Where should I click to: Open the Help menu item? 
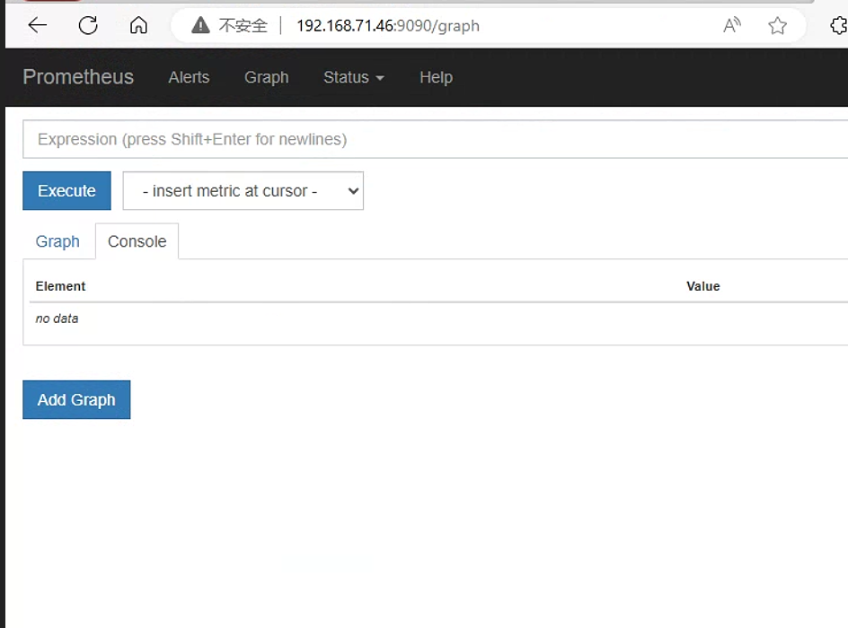coord(436,77)
